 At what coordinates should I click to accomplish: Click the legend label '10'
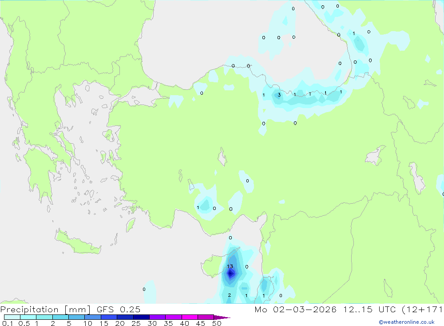tap(88, 323)
